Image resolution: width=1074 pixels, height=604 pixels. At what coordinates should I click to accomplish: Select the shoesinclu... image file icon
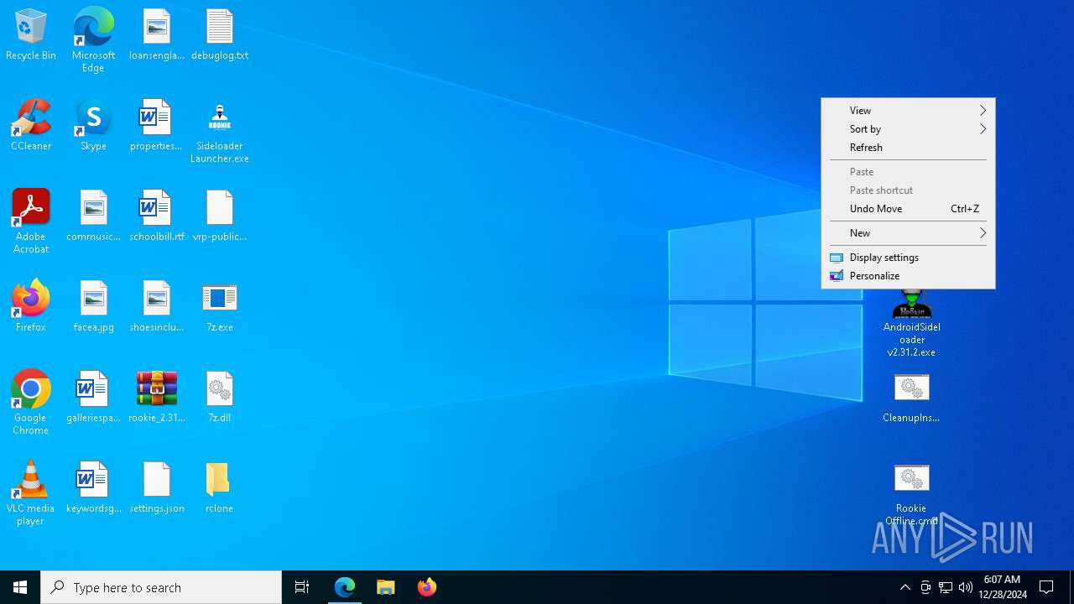click(x=157, y=307)
